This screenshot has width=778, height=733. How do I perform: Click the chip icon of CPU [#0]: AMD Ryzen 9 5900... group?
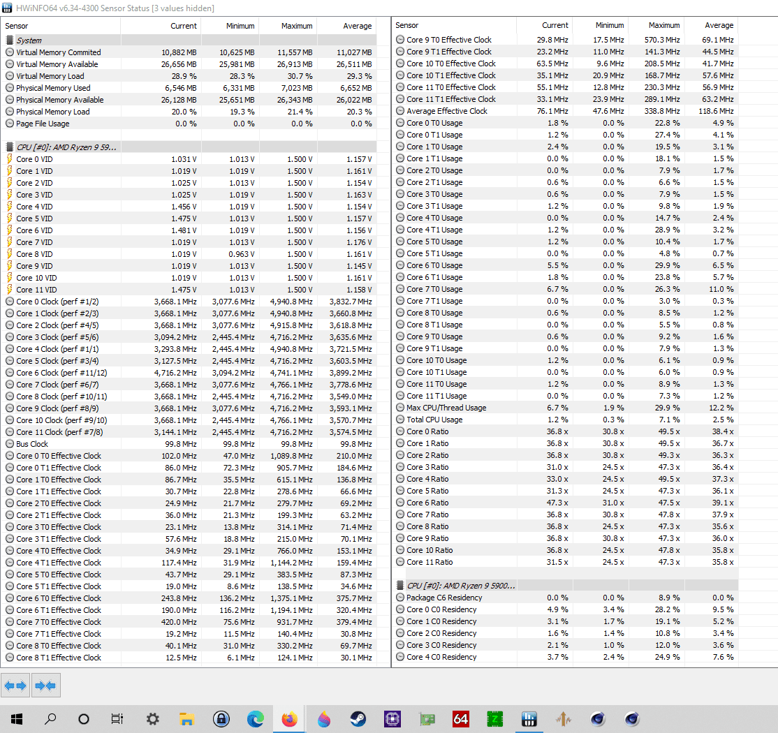click(x=400, y=586)
